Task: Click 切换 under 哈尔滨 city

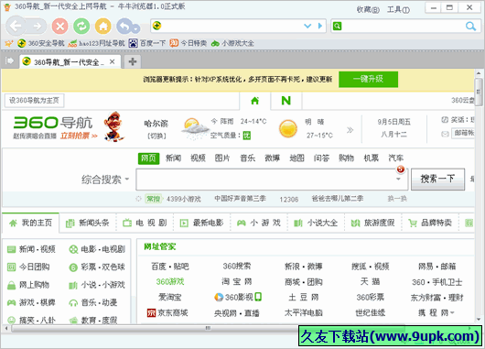Action: (x=156, y=136)
